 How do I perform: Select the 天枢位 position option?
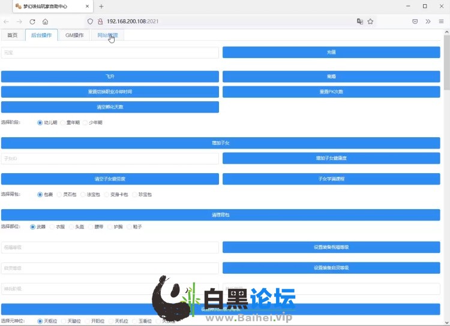coord(47,321)
